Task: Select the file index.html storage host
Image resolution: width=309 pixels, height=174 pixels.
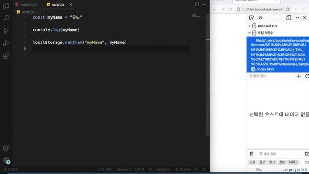Action: 278,55
